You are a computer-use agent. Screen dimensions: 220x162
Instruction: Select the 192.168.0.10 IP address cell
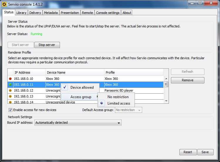coord(29,79)
